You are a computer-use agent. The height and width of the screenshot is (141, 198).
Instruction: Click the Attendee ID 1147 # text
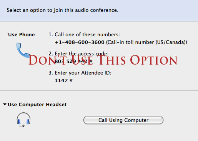click(x=64, y=81)
